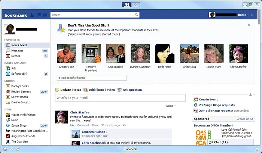Open messages icon in blue header
The width and height of the screenshot is (262, 153).
point(39,15)
